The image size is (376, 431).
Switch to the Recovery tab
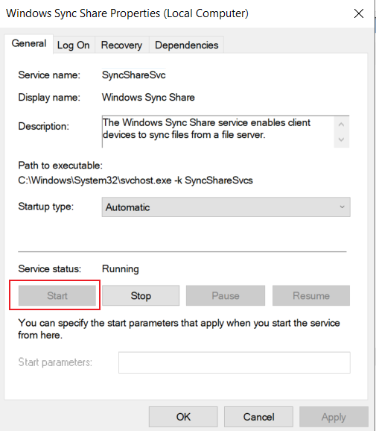click(x=121, y=45)
